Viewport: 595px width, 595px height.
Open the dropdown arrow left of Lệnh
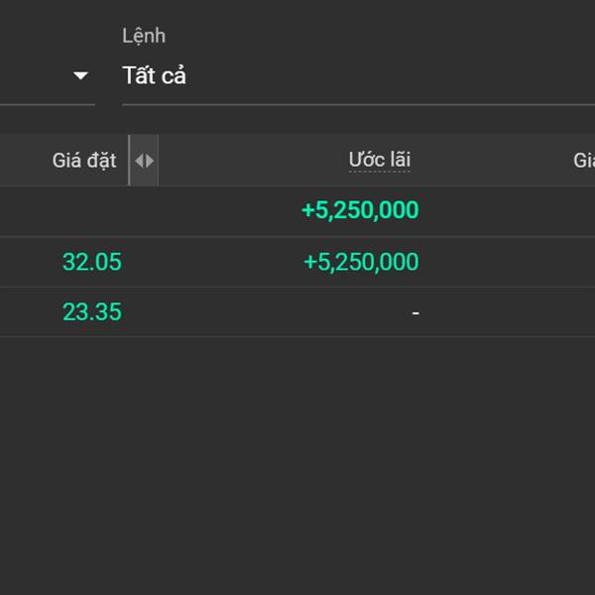(80, 75)
